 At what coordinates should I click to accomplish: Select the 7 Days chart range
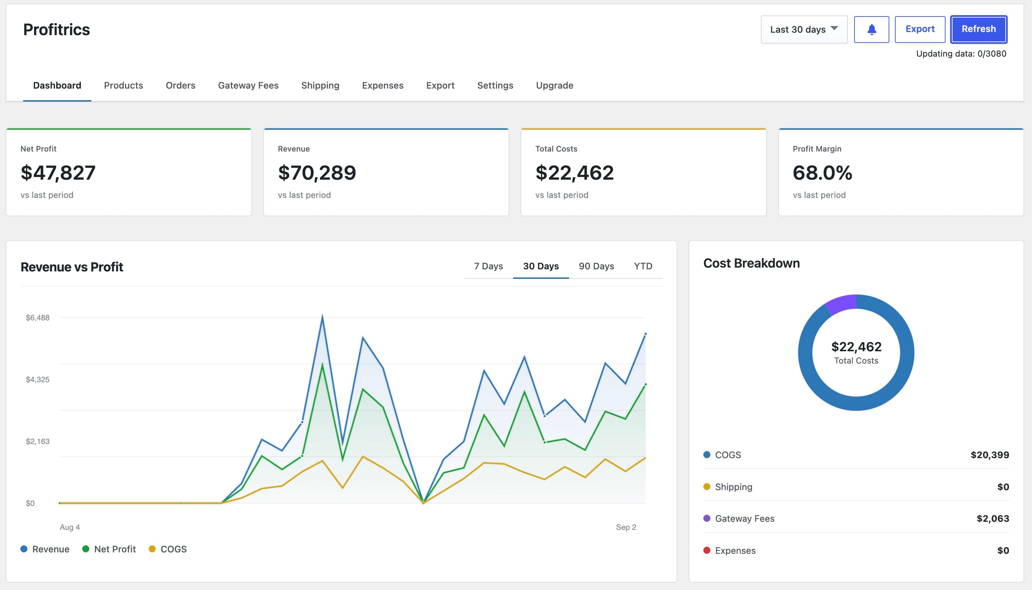[489, 266]
